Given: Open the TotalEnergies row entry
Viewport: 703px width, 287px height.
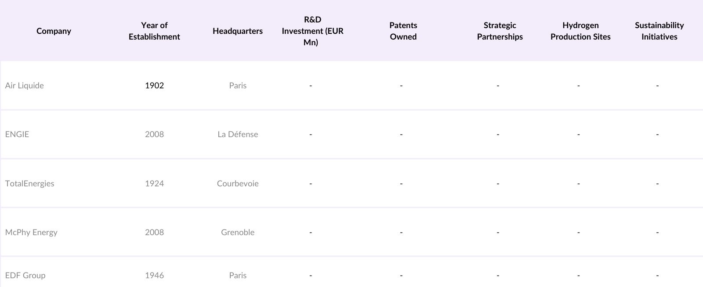Looking at the screenshot, I should pyautogui.click(x=30, y=183).
